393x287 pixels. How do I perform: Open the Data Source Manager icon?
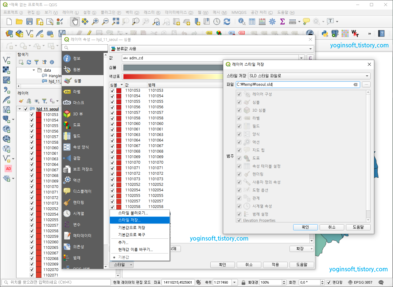pyautogui.click(x=9, y=33)
